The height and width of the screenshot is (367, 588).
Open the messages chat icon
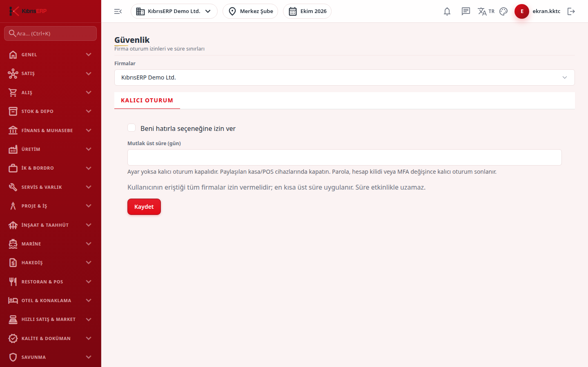(466, 11)
